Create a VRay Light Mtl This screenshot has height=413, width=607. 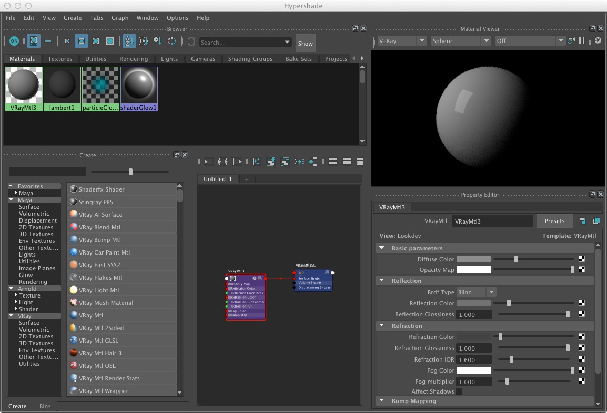pos(122,290)
